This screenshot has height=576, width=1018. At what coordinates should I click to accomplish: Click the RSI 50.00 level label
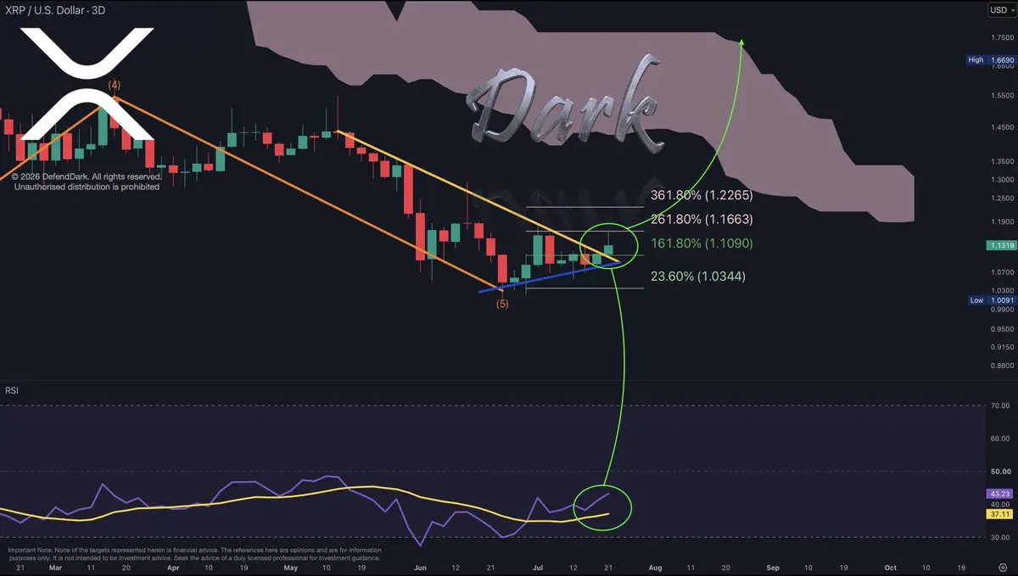[1001, 471]
